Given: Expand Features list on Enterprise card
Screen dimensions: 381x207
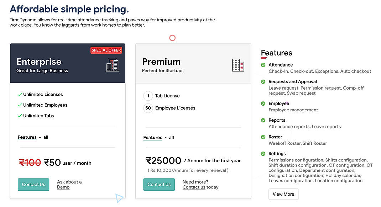Looking at the screenshot, I should 27,137.
